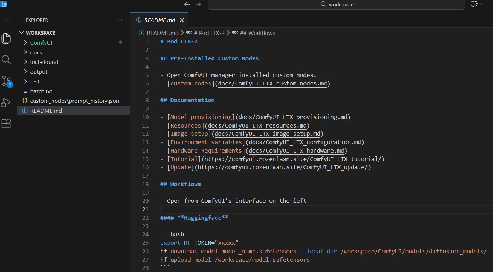Screen dimensions: 493x272
Task: Open the Search view icon
Action: pos(6,60)
